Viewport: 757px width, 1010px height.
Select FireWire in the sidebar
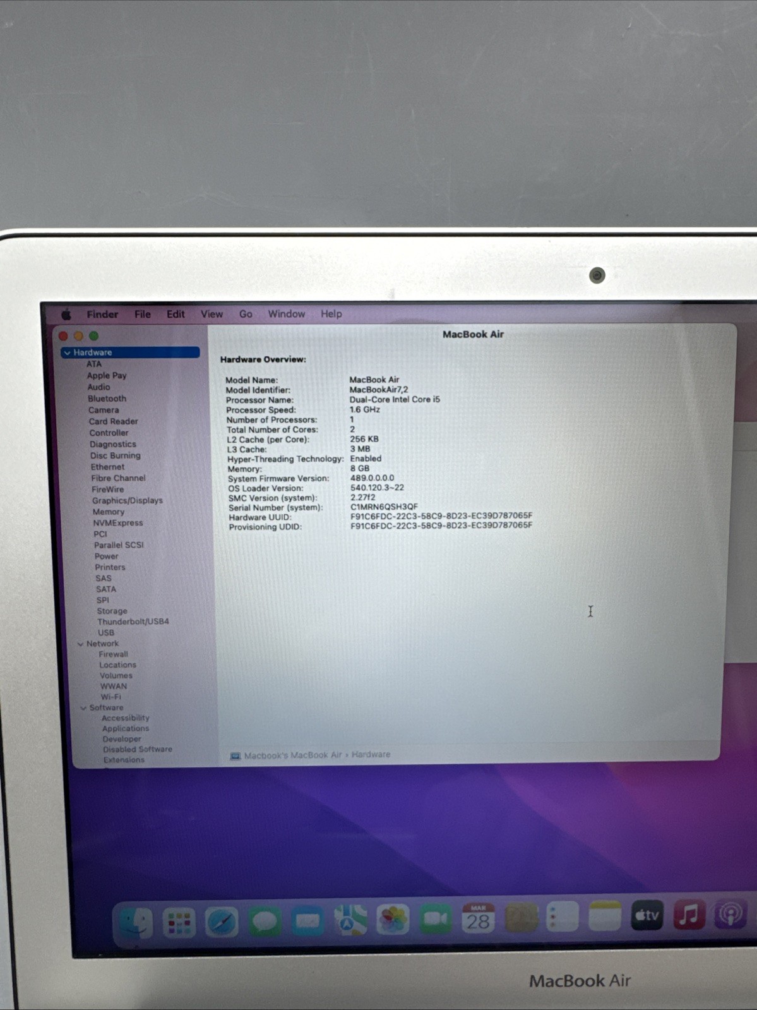tap(108, 490)
